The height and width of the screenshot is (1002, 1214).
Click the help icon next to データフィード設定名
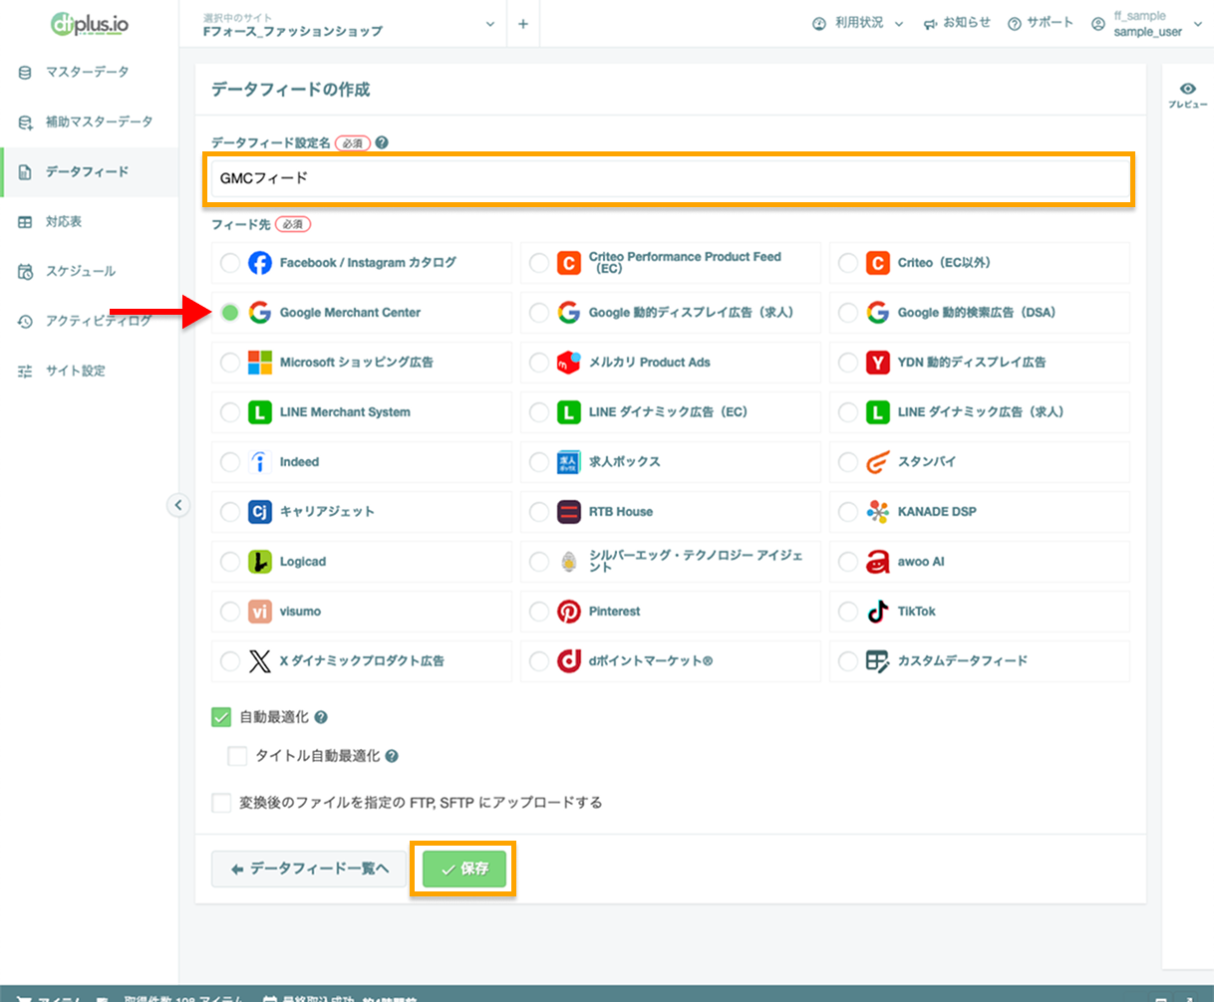point(379,141)
